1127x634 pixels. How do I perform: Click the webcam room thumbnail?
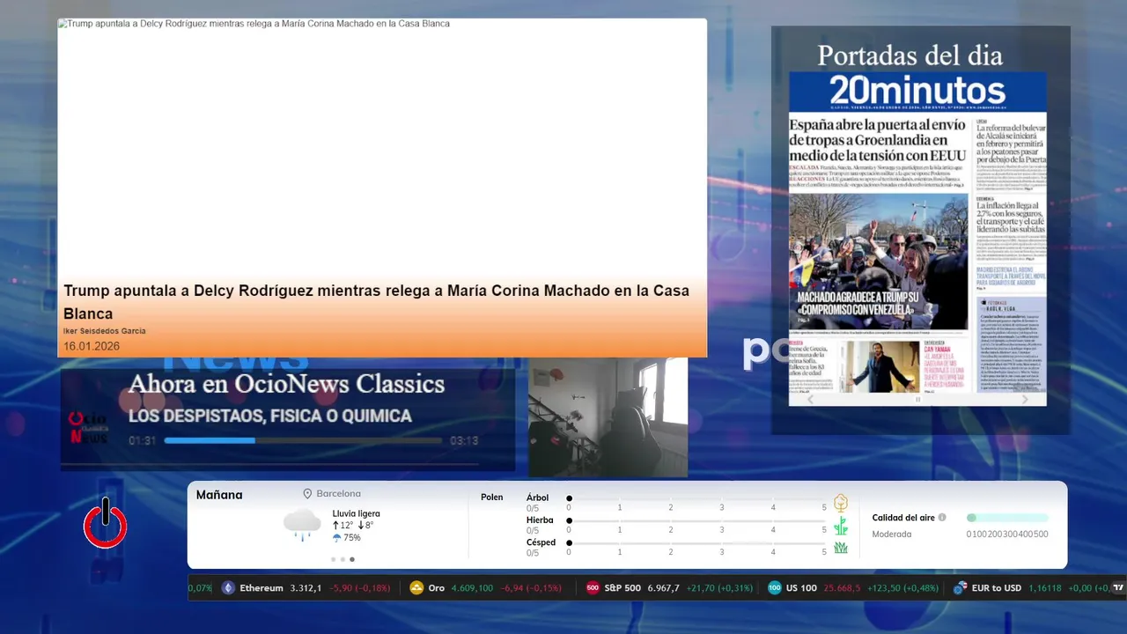(x=608, y=417)
